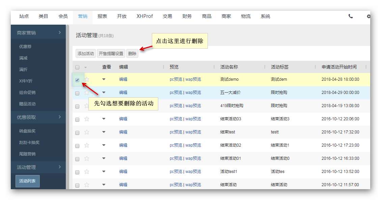Check the 五一大减价 row checkbox
This screenshot has width=381, height=200.
coord(77,93)
